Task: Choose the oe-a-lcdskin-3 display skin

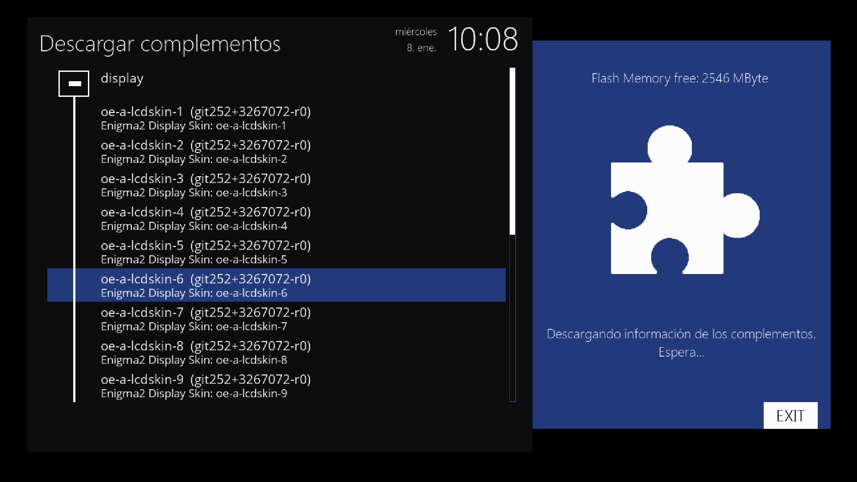Action: coord(205,185)
